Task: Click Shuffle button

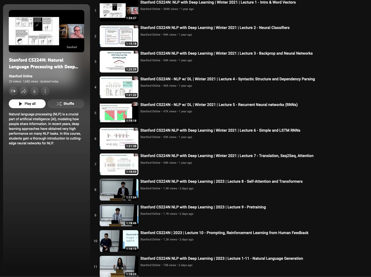Action: (x=66, y=104)
